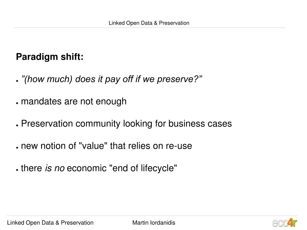Click the header title Linked Open Data & Preservation
Image resolution: width=307 pixels, height=230 pixels.
pos(149,23)
